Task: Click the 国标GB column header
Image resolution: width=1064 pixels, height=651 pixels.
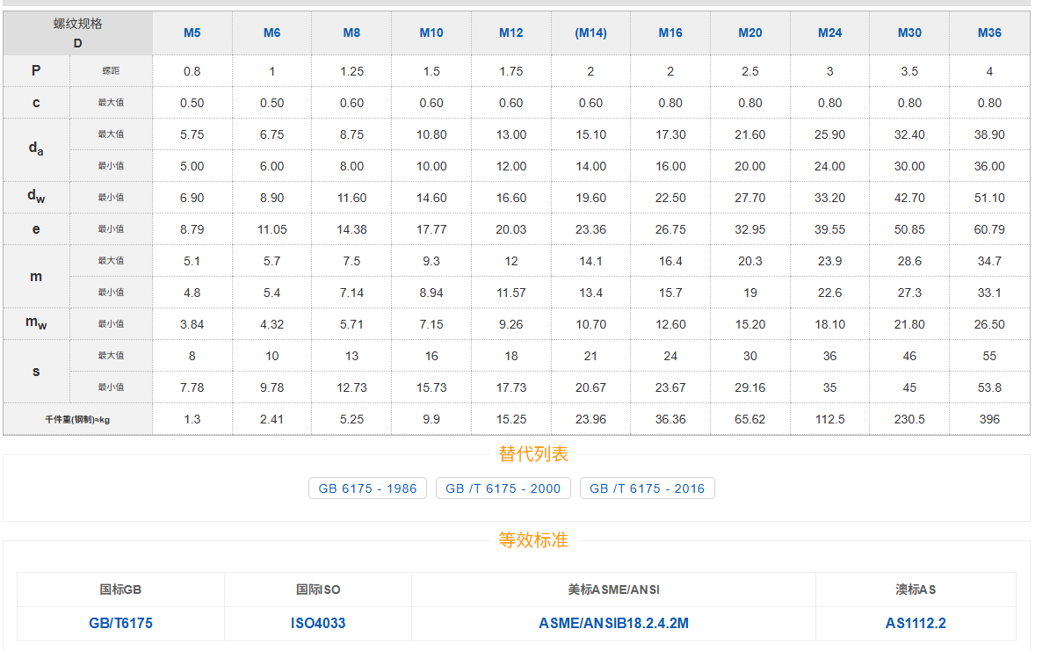Action: 120,590
